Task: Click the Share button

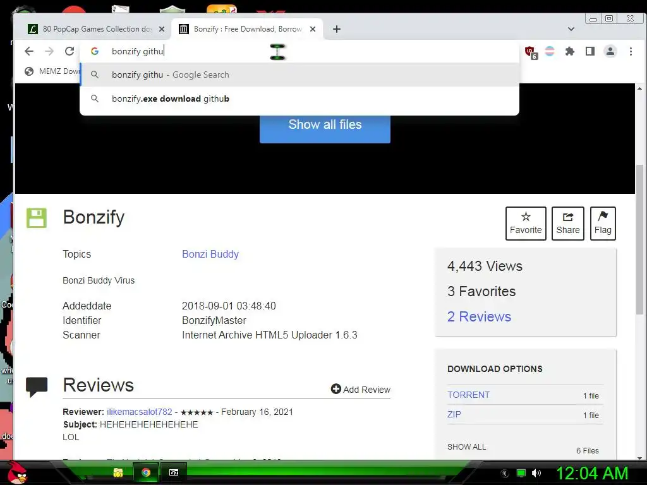Action: click(568, 224)
